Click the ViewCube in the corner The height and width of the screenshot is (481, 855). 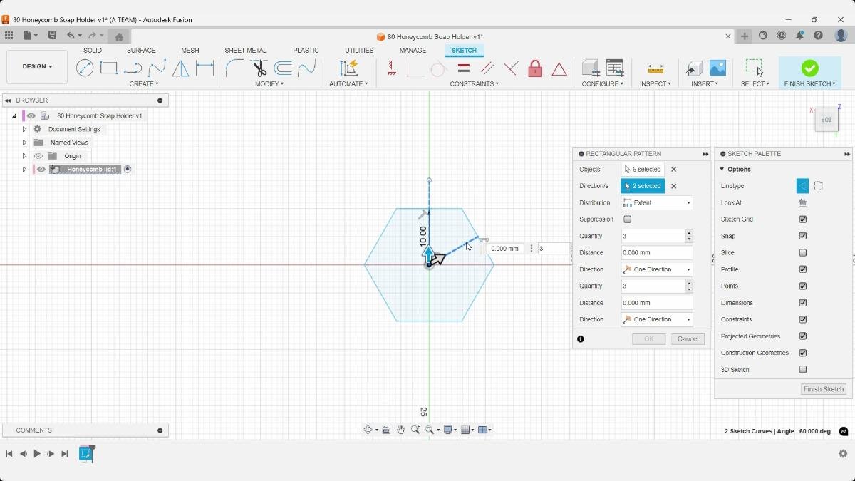pos(826,120)
